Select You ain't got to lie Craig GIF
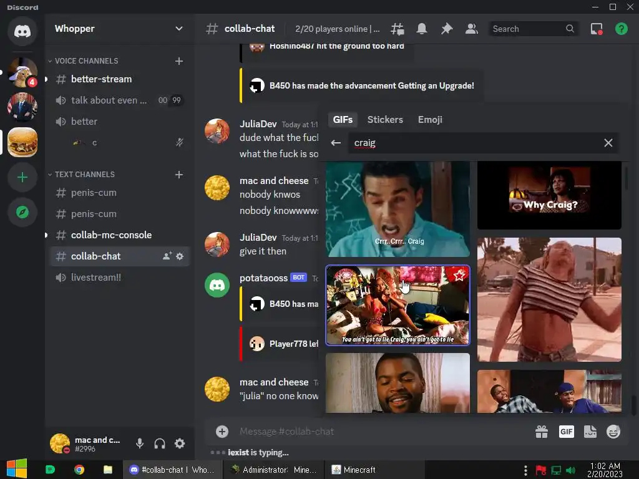 click(x=398, y=306)
